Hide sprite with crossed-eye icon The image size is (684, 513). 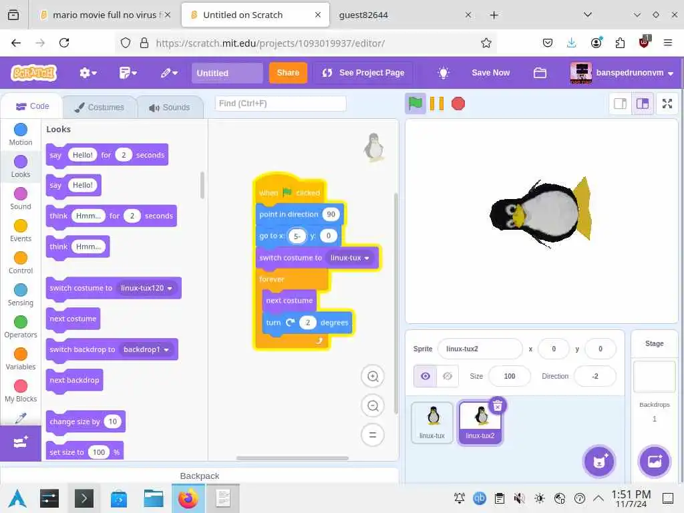coord(448,376)
